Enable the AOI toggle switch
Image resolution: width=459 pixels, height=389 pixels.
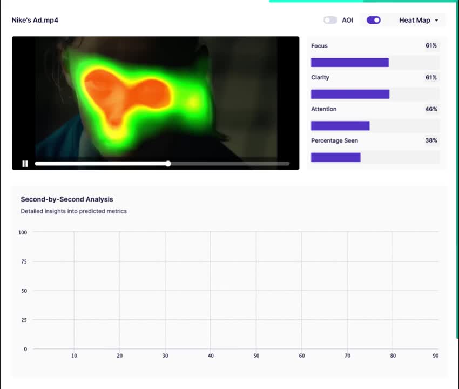(330, 20)
